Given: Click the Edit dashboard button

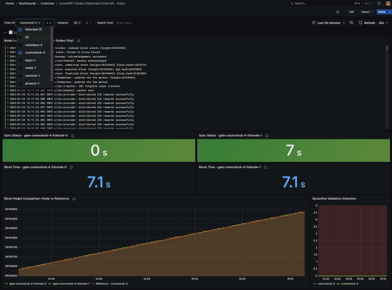Looking at the screenshot, I should coord(351,12).
